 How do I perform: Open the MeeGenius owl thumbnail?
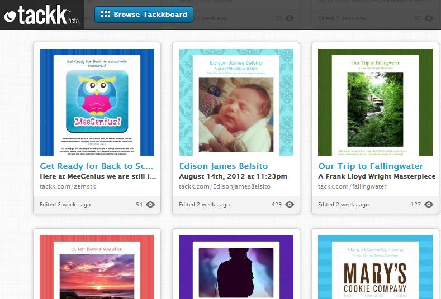pyautogui.click(x=97, y=102)
